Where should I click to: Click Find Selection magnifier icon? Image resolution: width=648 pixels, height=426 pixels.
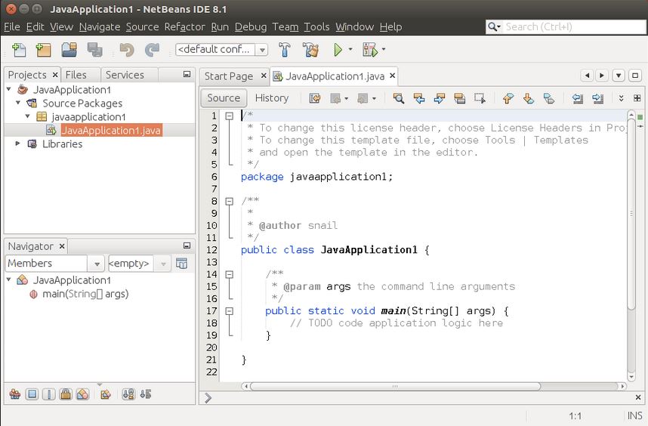pos(398,98)
